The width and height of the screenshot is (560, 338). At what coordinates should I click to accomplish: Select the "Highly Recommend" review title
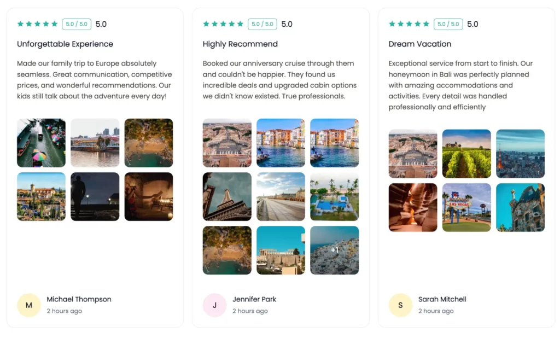240,44
